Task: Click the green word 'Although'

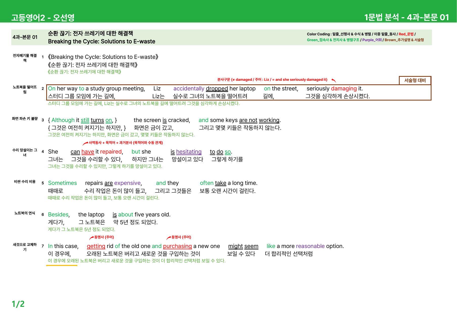Action: click(63, 120)
